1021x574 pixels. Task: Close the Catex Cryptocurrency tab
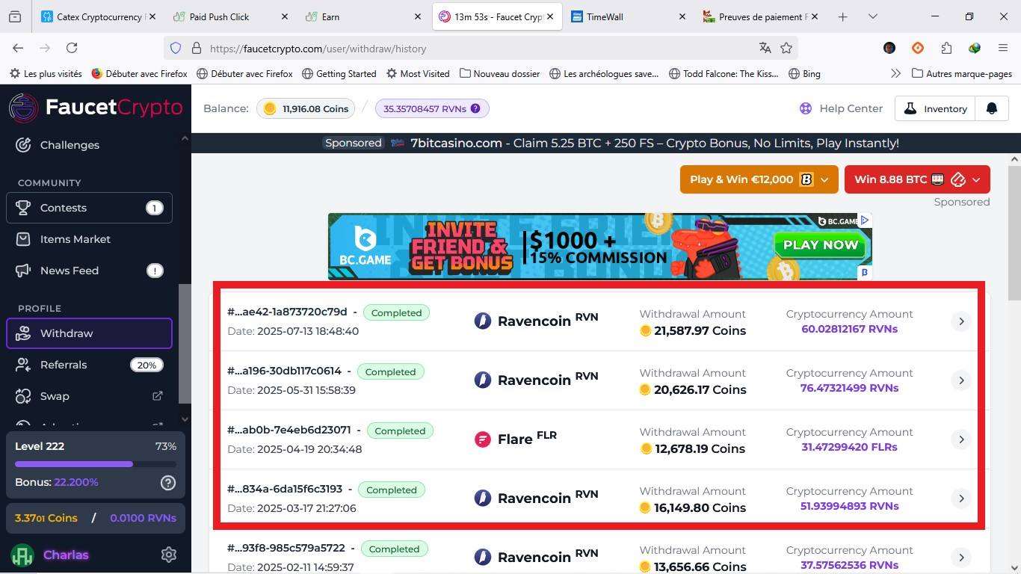[152, 16]
